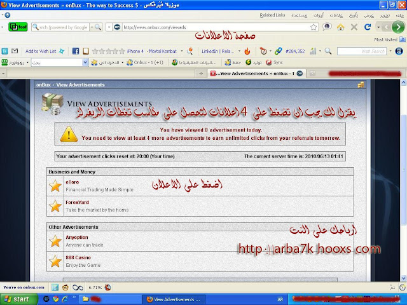
Task: Click the Start button
Action: pyautogui.click(x=18, y=299)
